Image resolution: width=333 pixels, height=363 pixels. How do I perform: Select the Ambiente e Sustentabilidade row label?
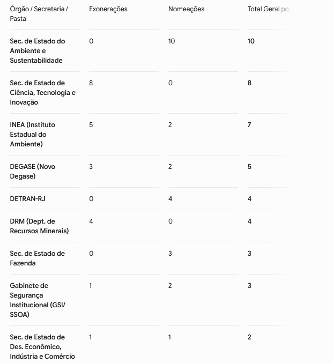pos(38,51)
